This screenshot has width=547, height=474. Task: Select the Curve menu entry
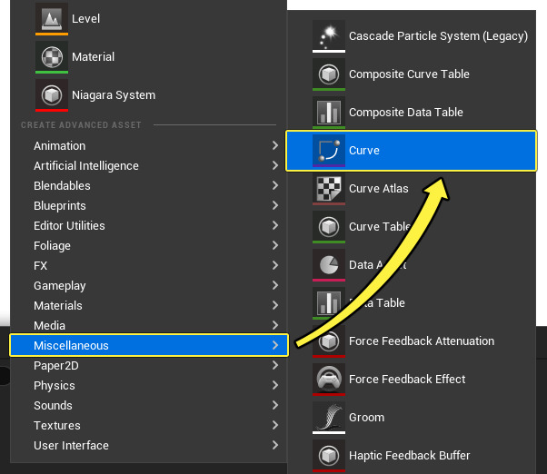click(412, 151)
